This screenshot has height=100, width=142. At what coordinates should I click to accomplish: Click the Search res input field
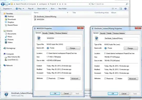(x=111, y=4)
